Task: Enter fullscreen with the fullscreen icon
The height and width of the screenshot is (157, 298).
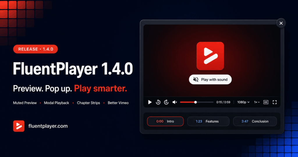Action: (275, 102)
